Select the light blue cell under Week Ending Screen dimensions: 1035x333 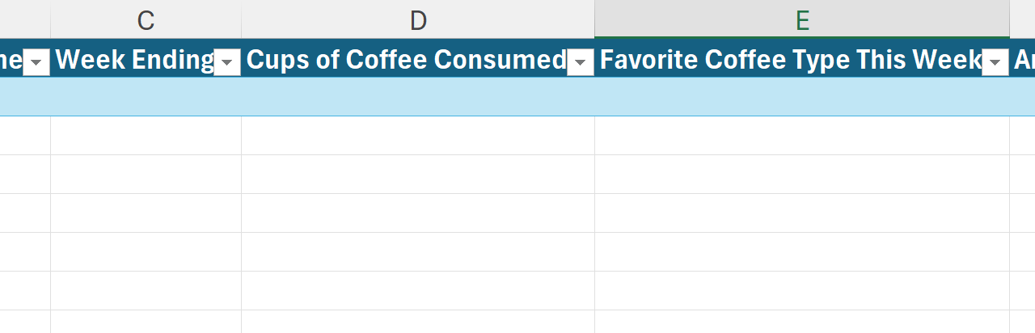point(146,97)
